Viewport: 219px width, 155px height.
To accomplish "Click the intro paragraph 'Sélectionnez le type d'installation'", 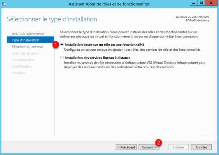I will [129, 34].
